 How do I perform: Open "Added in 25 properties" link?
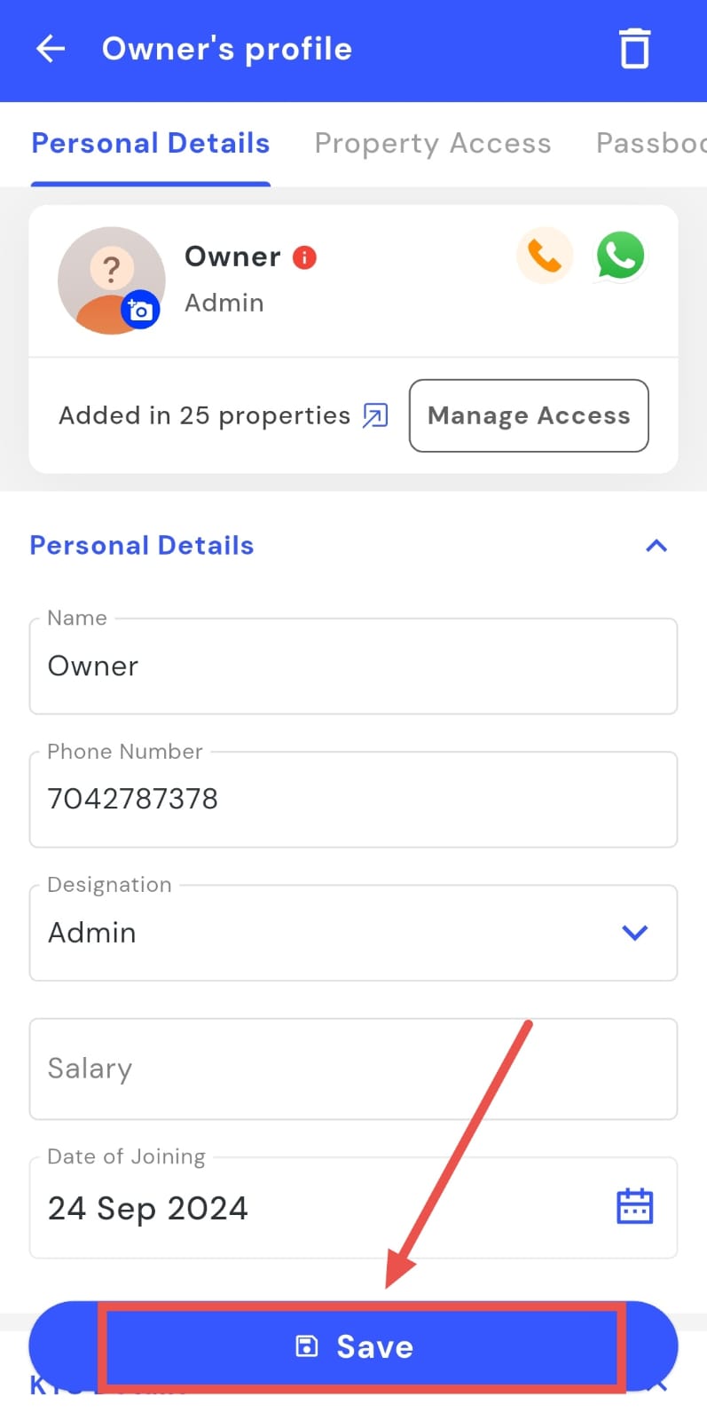205,415
